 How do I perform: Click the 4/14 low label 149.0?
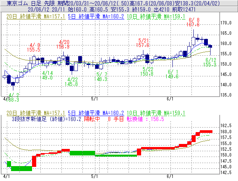[x=46, y=75]
